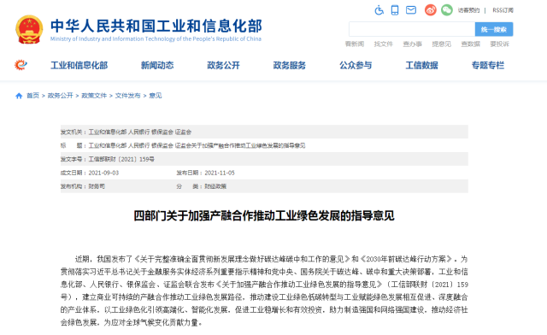Select the 要投诉 quick link
The width and height of the screenshot is (547, 335).
pyautogui.click(x=499, y=44)
